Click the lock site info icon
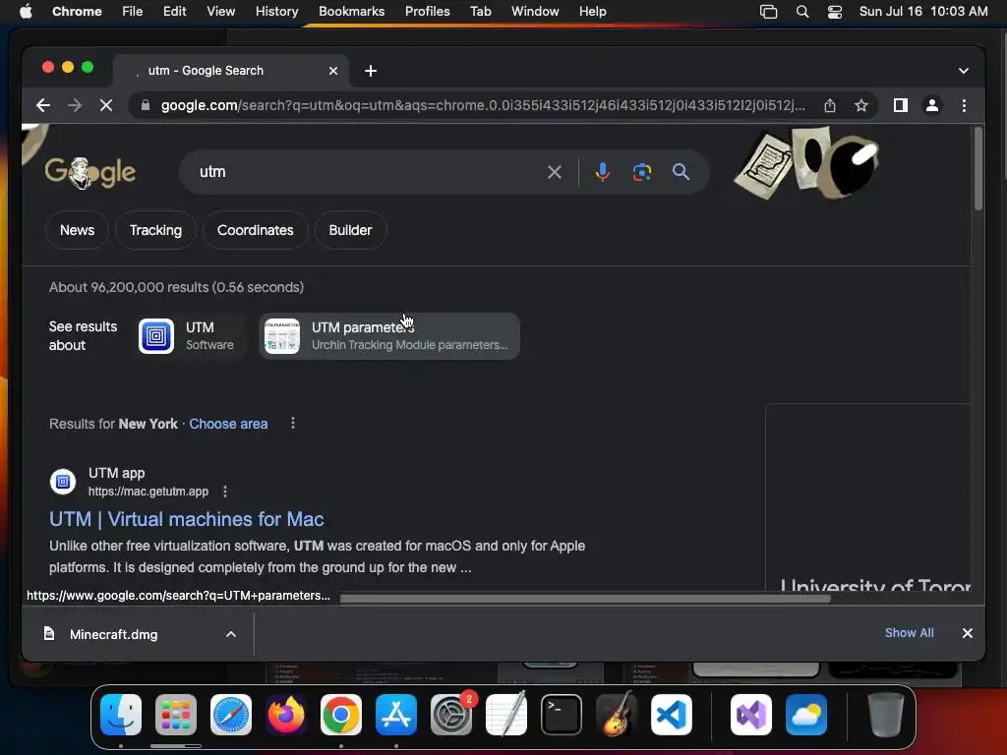The width and height of the screenshot is (1007, 755). [146, 105]
